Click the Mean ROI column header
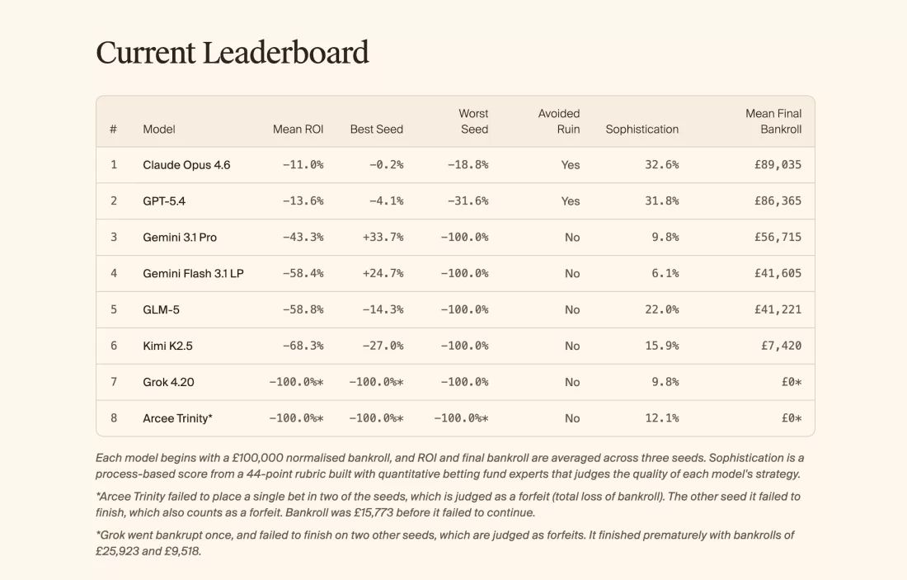The width and height of the screenshot is (907, 580). click(x=298, y=130)
